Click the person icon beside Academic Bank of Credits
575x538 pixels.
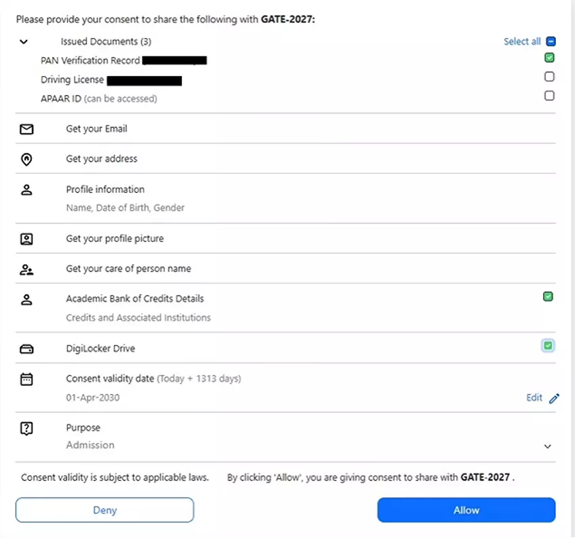(x=26, y=300)
